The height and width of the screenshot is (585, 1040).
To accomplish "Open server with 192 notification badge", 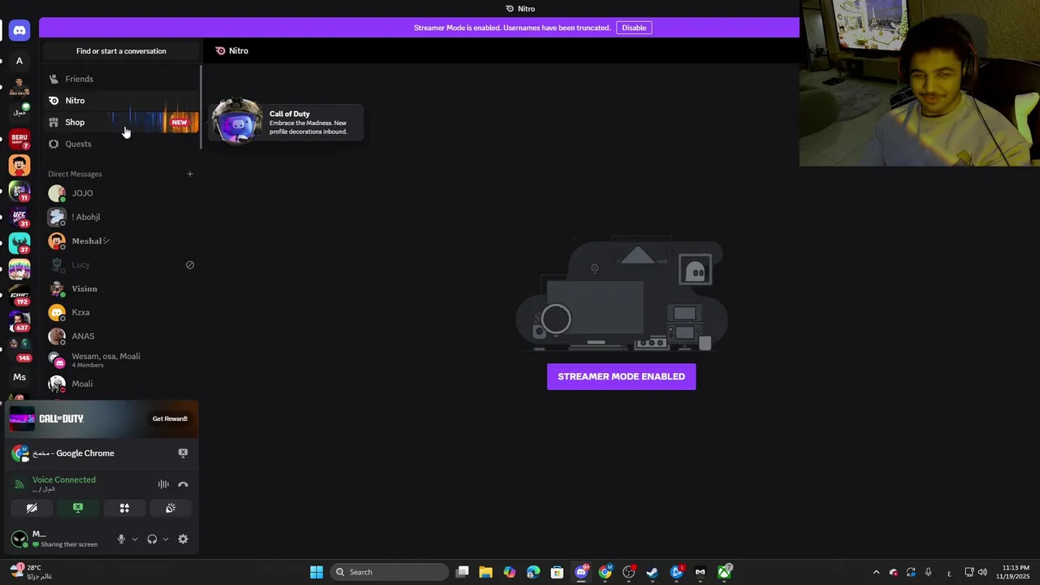I will [x=19, y=295].
